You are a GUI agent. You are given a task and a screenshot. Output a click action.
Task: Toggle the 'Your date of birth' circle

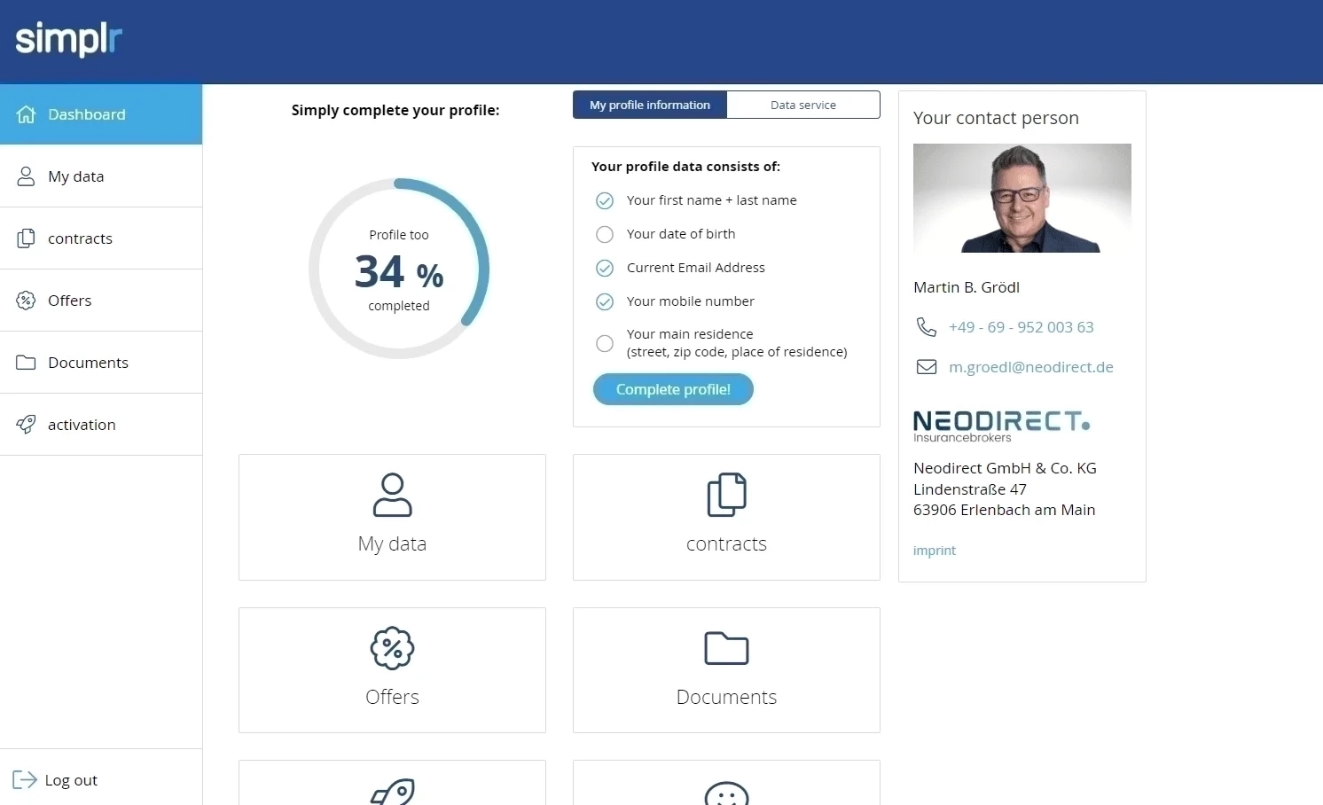coord(605,234)
